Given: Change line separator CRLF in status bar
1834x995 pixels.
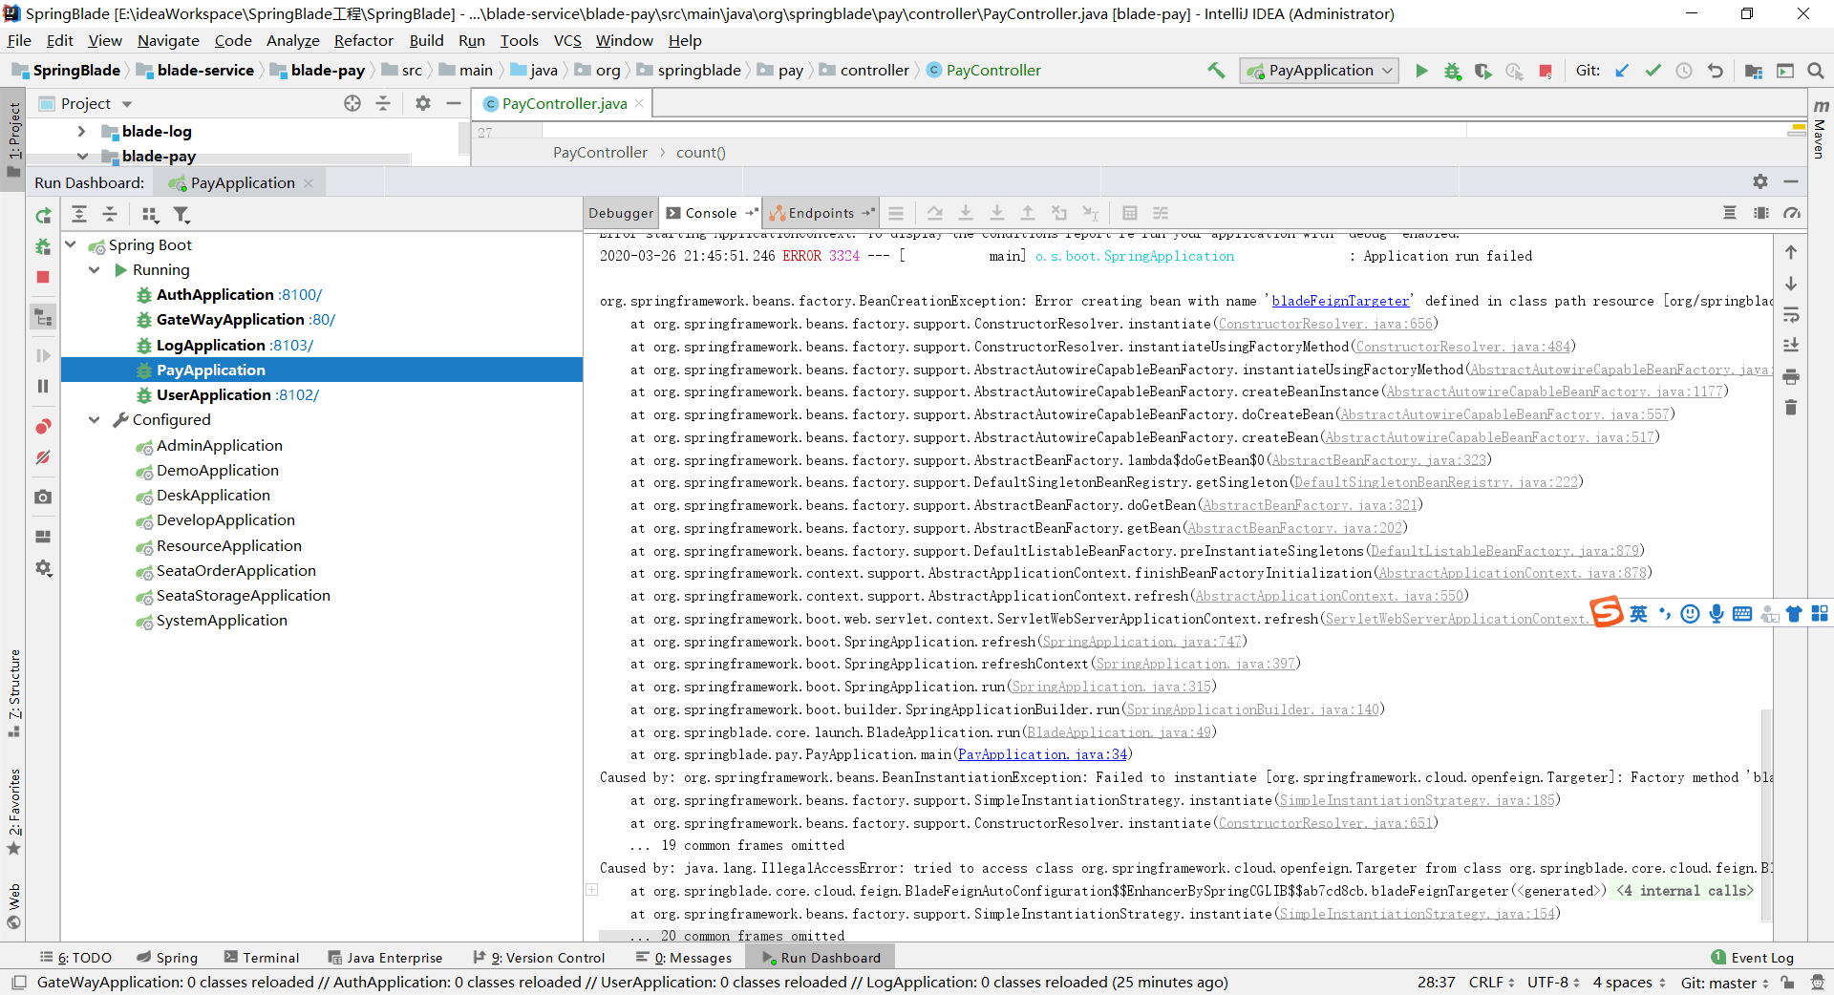Looking at the screenshot, I should tap(1493, 983).
